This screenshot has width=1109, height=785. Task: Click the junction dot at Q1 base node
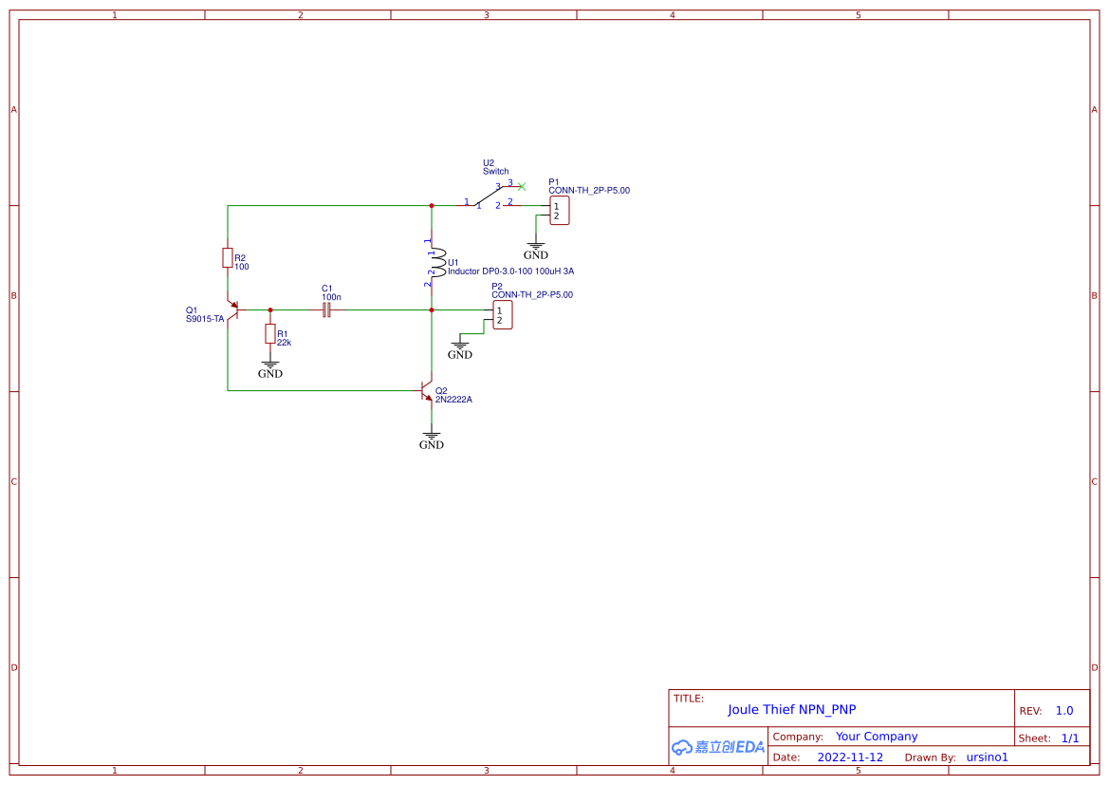coord(270,310)
